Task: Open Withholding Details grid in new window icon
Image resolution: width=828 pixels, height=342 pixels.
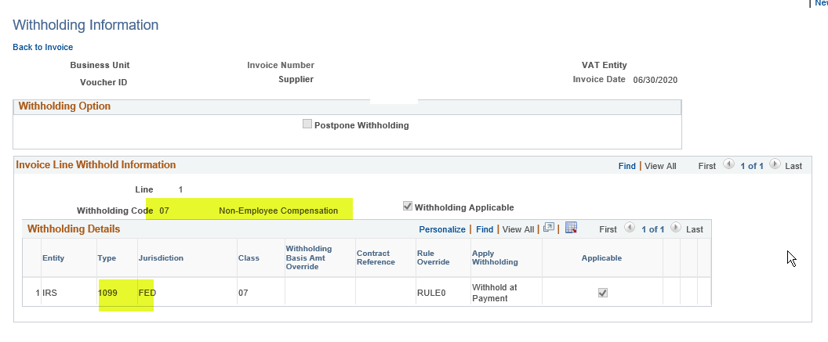Action: pos(549,228)
